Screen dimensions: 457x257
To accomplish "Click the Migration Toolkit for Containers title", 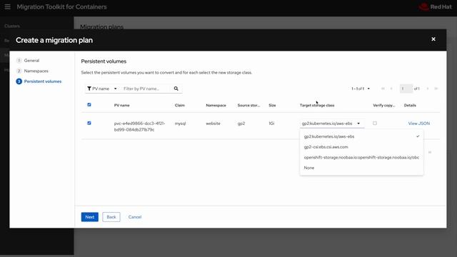I will 62,6.
